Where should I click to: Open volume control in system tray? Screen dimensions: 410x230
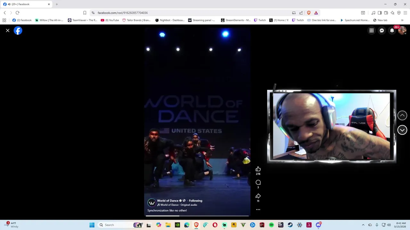click(x=389, y=225)
